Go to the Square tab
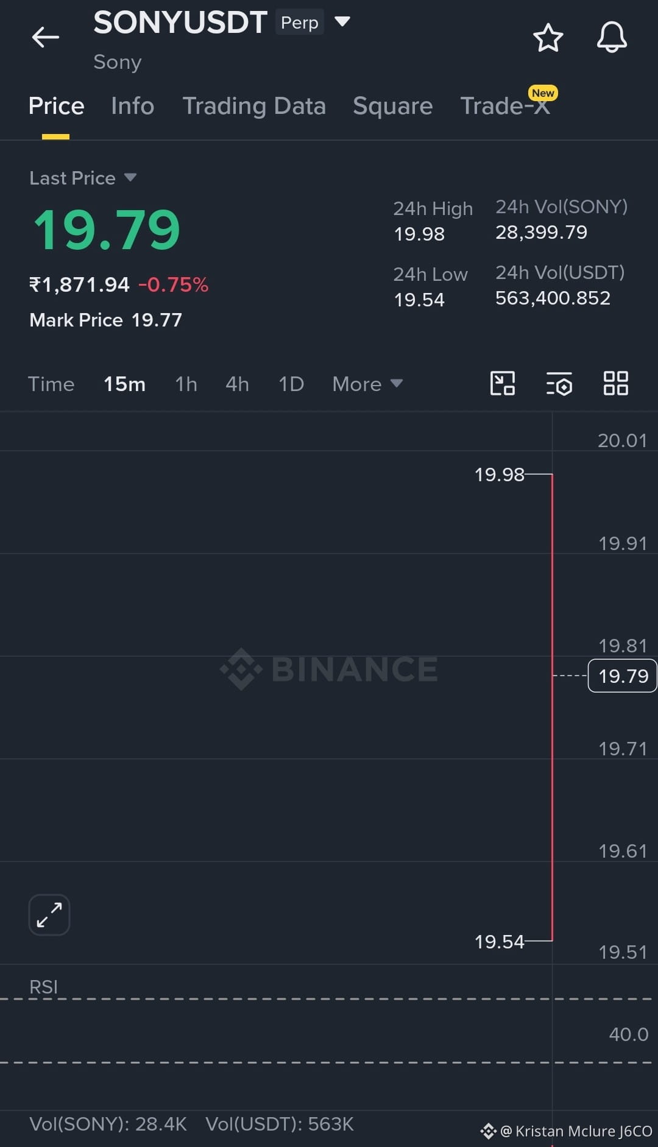Viewport: 658px width, 1147px height. point(393,106)
